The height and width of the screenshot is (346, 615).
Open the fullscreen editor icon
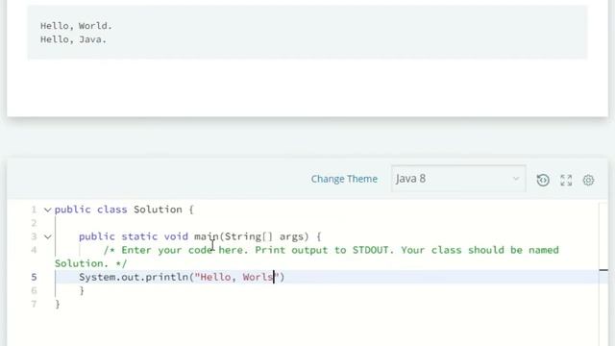tap(566, 180)
